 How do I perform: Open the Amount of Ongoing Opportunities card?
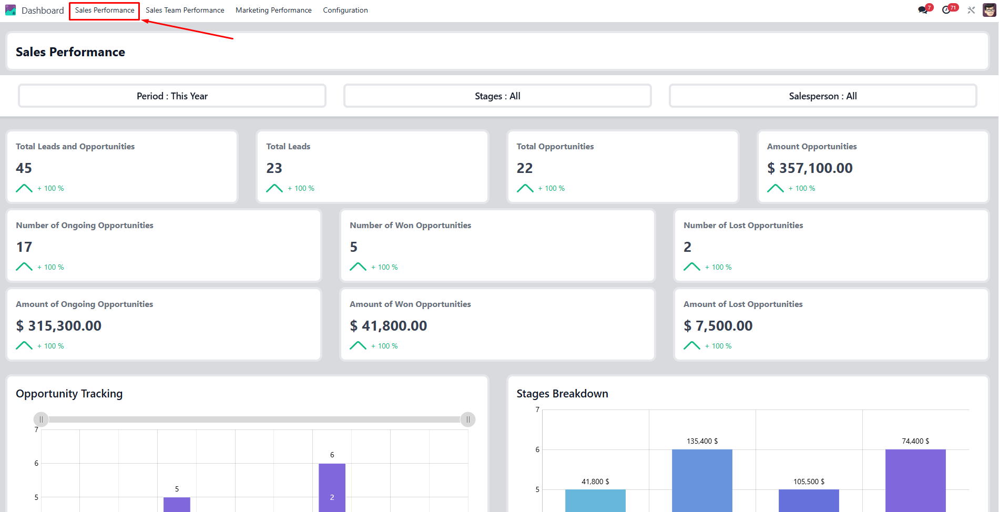point(164,324)
